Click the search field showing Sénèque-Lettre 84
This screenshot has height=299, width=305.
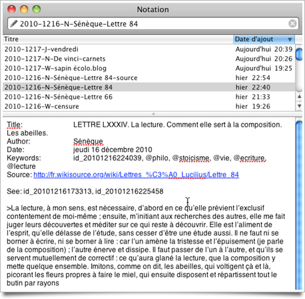152,23
